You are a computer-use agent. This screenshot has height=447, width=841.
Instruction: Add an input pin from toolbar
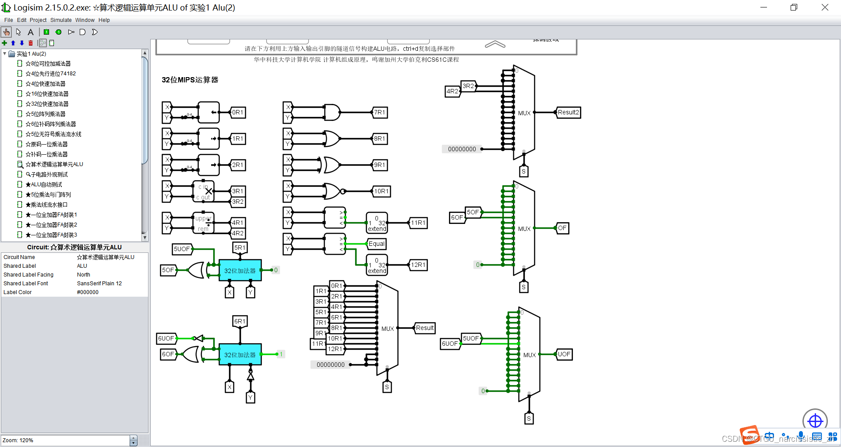(x=46, y=32)
